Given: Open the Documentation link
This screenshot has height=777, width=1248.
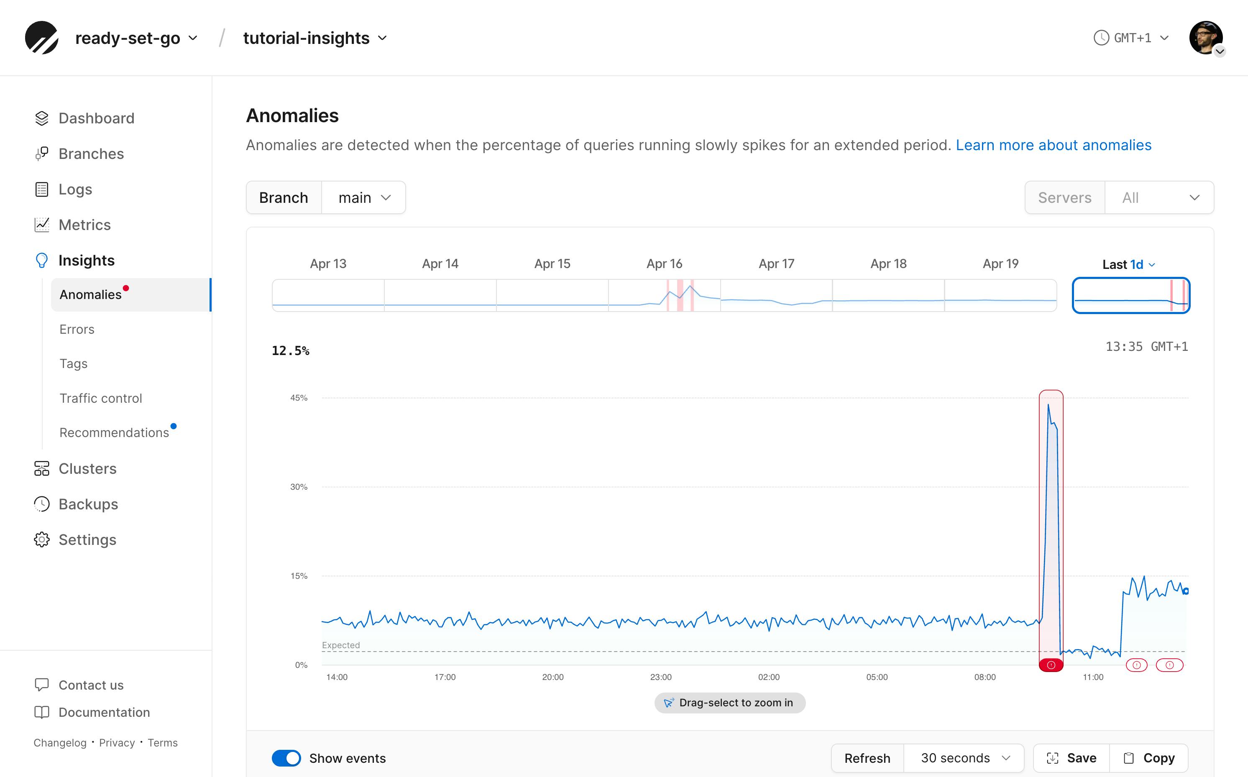Looking at the screenshot, I should tap(104, 712).
